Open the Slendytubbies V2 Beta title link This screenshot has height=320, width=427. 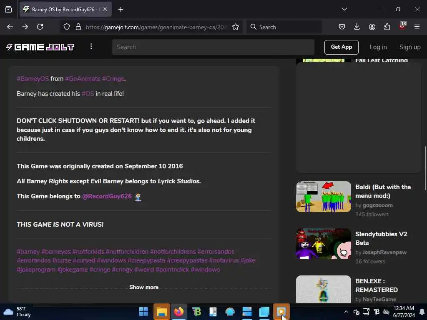tap(381, 238)
